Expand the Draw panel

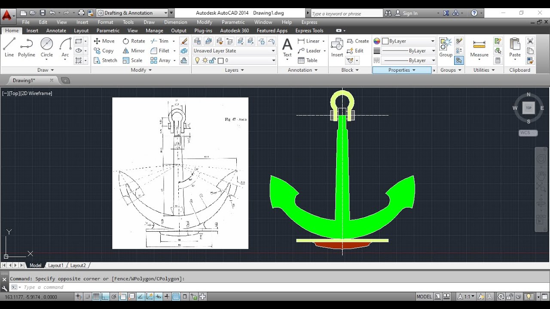click(x=46, y=70)
